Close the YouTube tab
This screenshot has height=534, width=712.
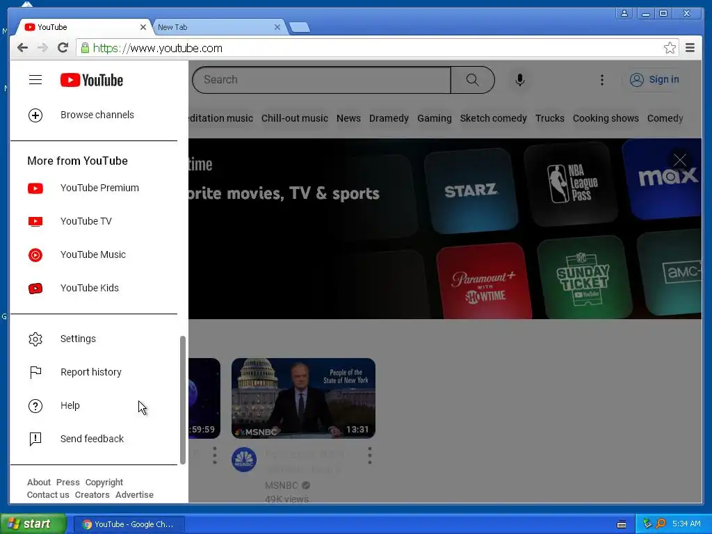click(143, 27)
